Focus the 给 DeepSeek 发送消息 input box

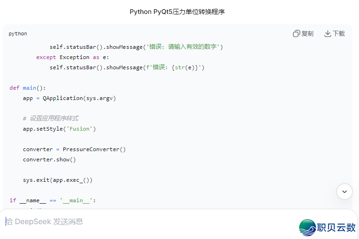pyautogui.click(x=140, y=222)
